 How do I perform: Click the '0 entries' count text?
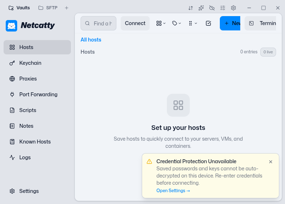[249, 52]
